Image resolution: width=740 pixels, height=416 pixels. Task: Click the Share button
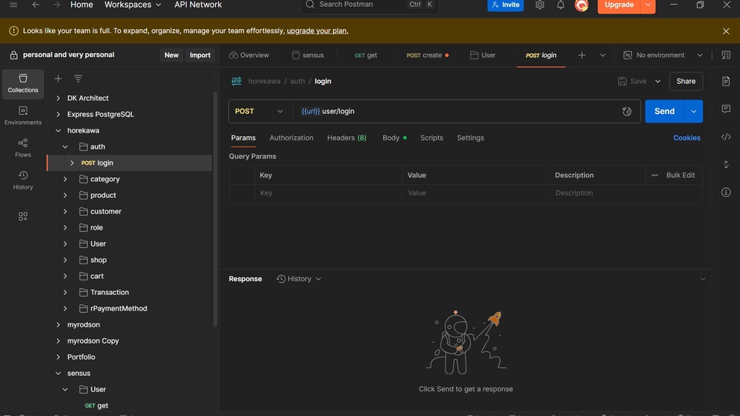pyautogui.click(x=685, y=81)
